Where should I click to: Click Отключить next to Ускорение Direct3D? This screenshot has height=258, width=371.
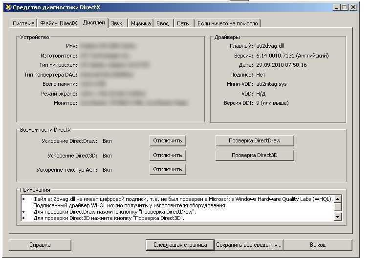[168, 155]
